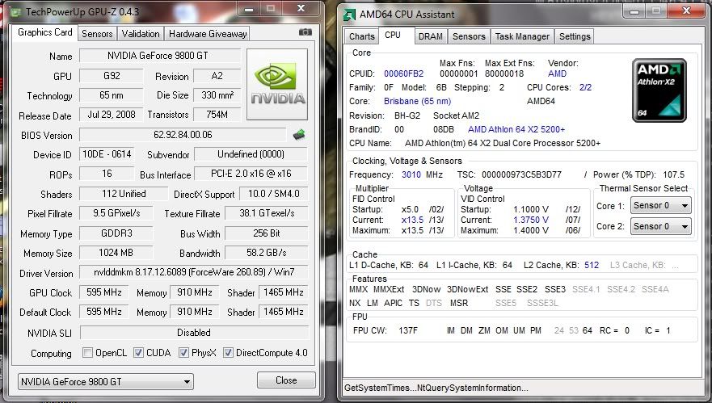Click the TSC value 00000973C5B3D77
Screen dimensions: 712x403
click(521, 174)
